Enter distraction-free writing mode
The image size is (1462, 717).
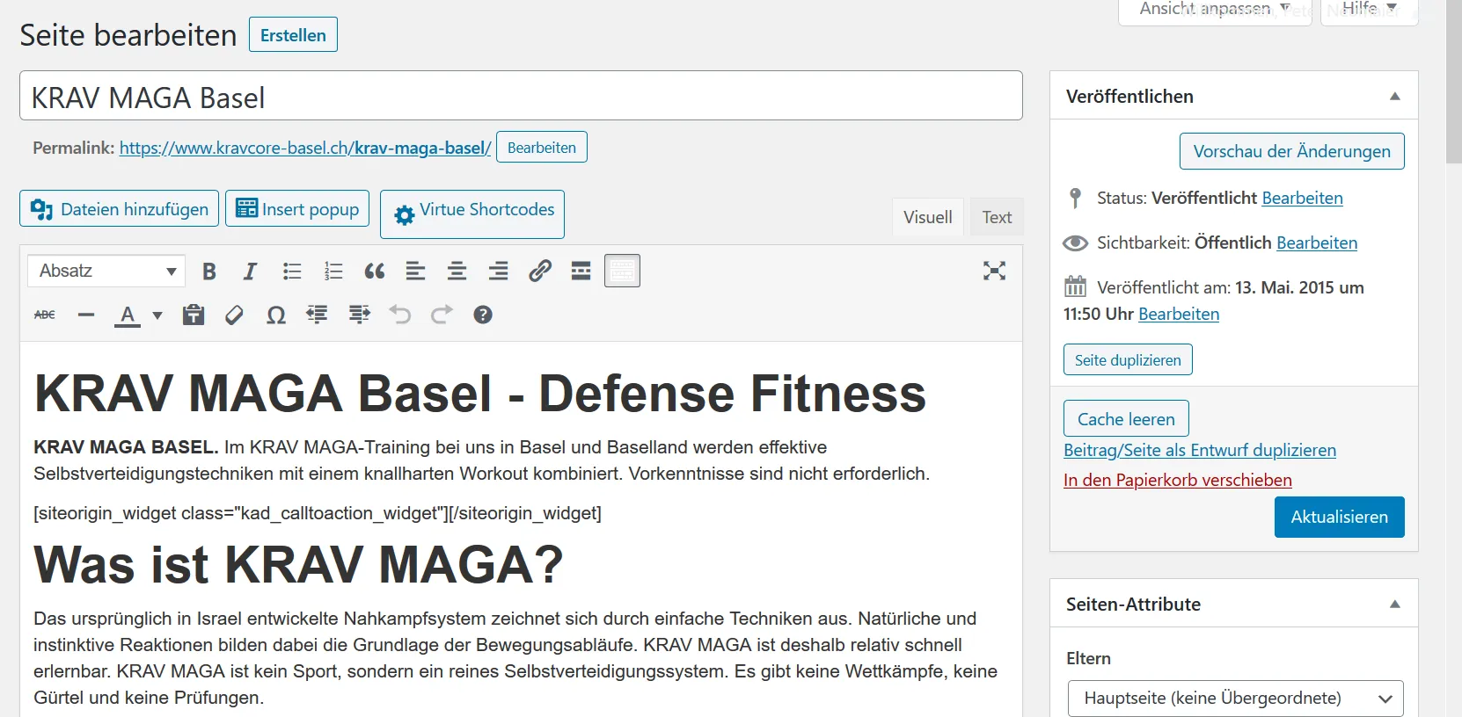point(994,271)
